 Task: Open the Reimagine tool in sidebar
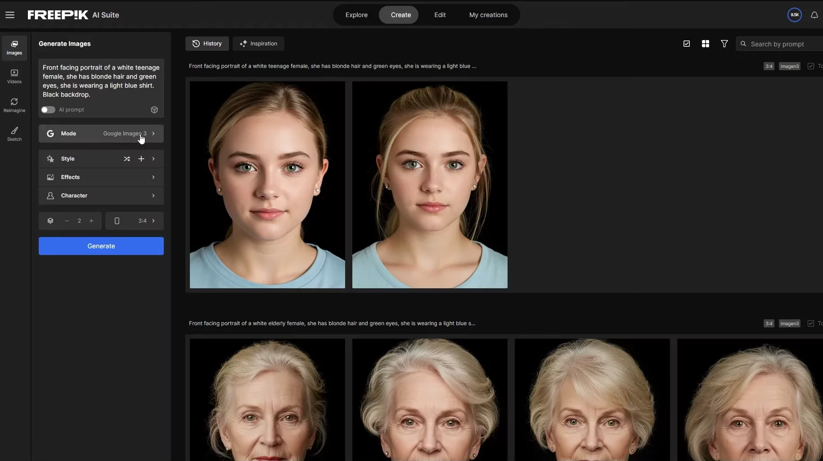click(x=14, y=105)
